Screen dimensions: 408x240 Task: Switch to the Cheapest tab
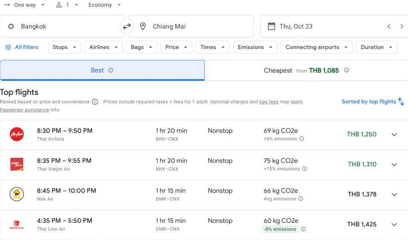tap(306, 71)
